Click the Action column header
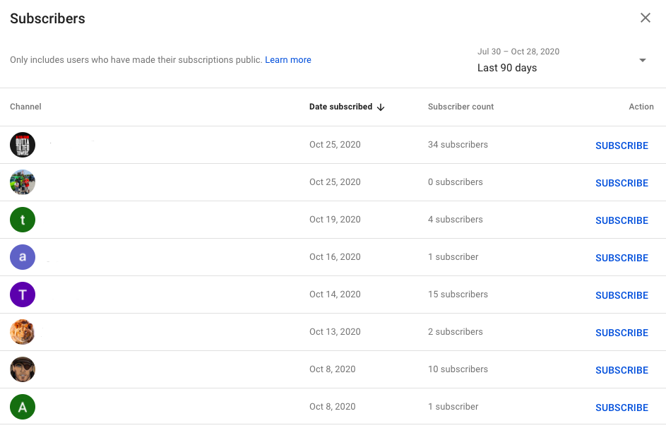The image size is (666, 428). (x=641, y=107)
